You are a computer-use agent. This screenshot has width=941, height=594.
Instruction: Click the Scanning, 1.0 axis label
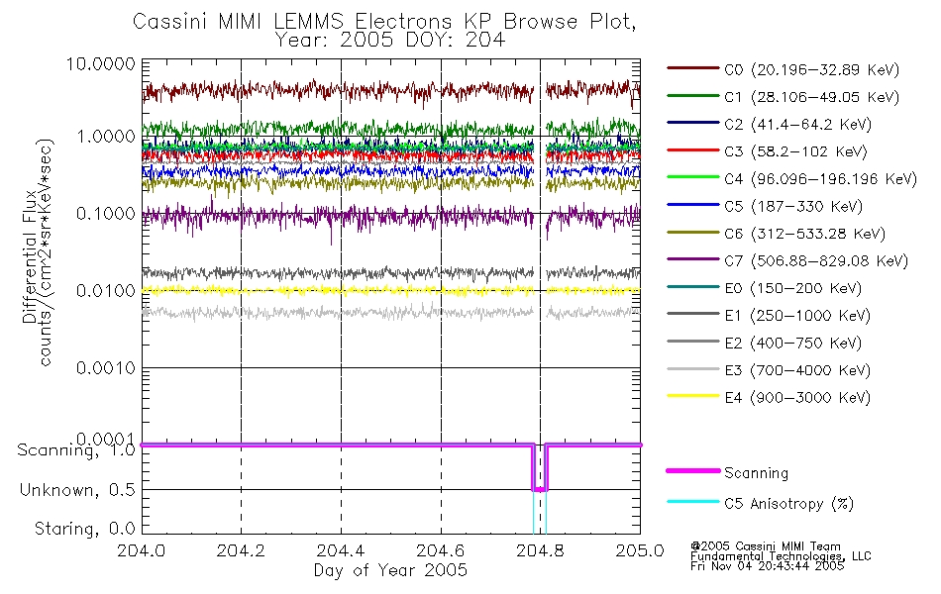click(76, 450)
